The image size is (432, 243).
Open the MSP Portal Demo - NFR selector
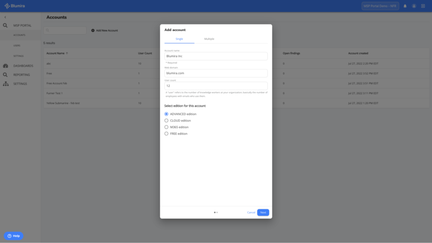tap(380, 5)
